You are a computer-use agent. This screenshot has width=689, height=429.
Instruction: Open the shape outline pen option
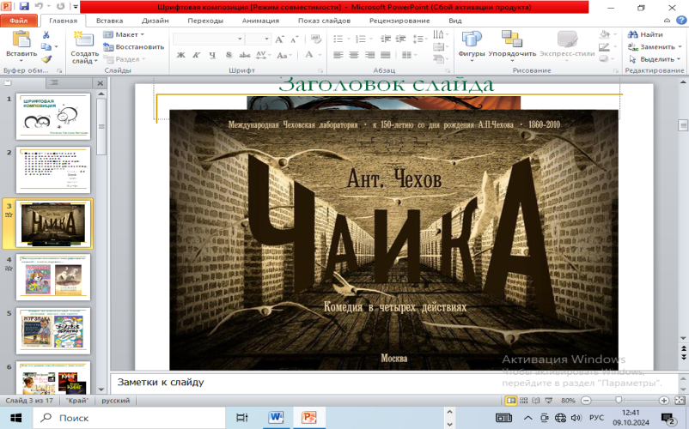tap(607, 46)
